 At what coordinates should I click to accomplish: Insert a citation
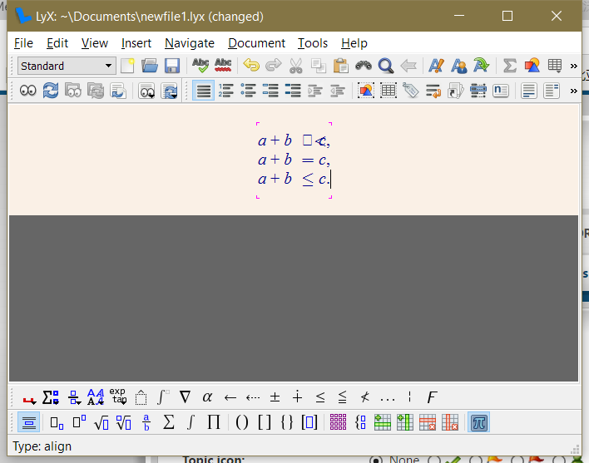point(456,91)
